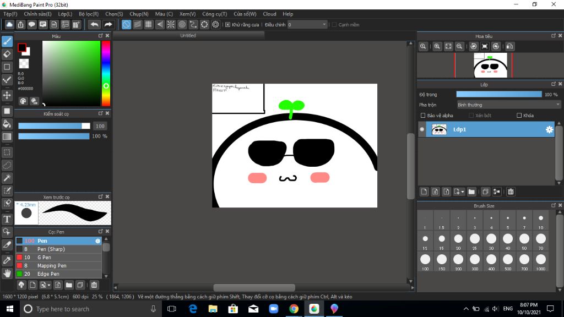The image size is (564, 317).
Task: Zoom in using the Navigator magnifier plus
Action: (437, 46)
